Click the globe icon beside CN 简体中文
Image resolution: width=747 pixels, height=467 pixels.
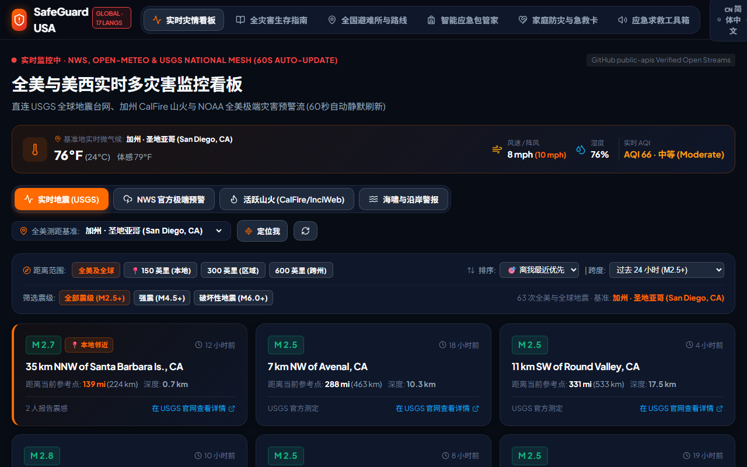pos(719,20)
